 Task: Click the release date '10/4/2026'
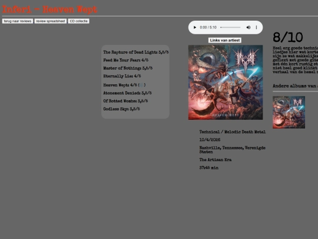point(210,140)
